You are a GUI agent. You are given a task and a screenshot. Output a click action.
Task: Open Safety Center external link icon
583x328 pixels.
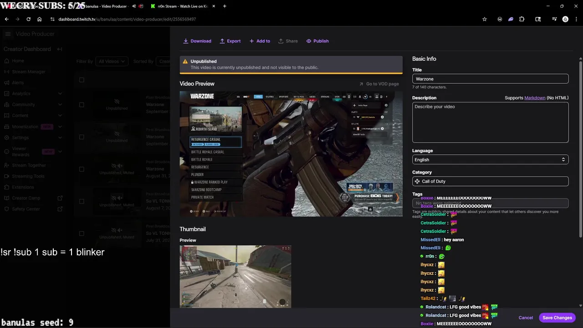point(60,209)
